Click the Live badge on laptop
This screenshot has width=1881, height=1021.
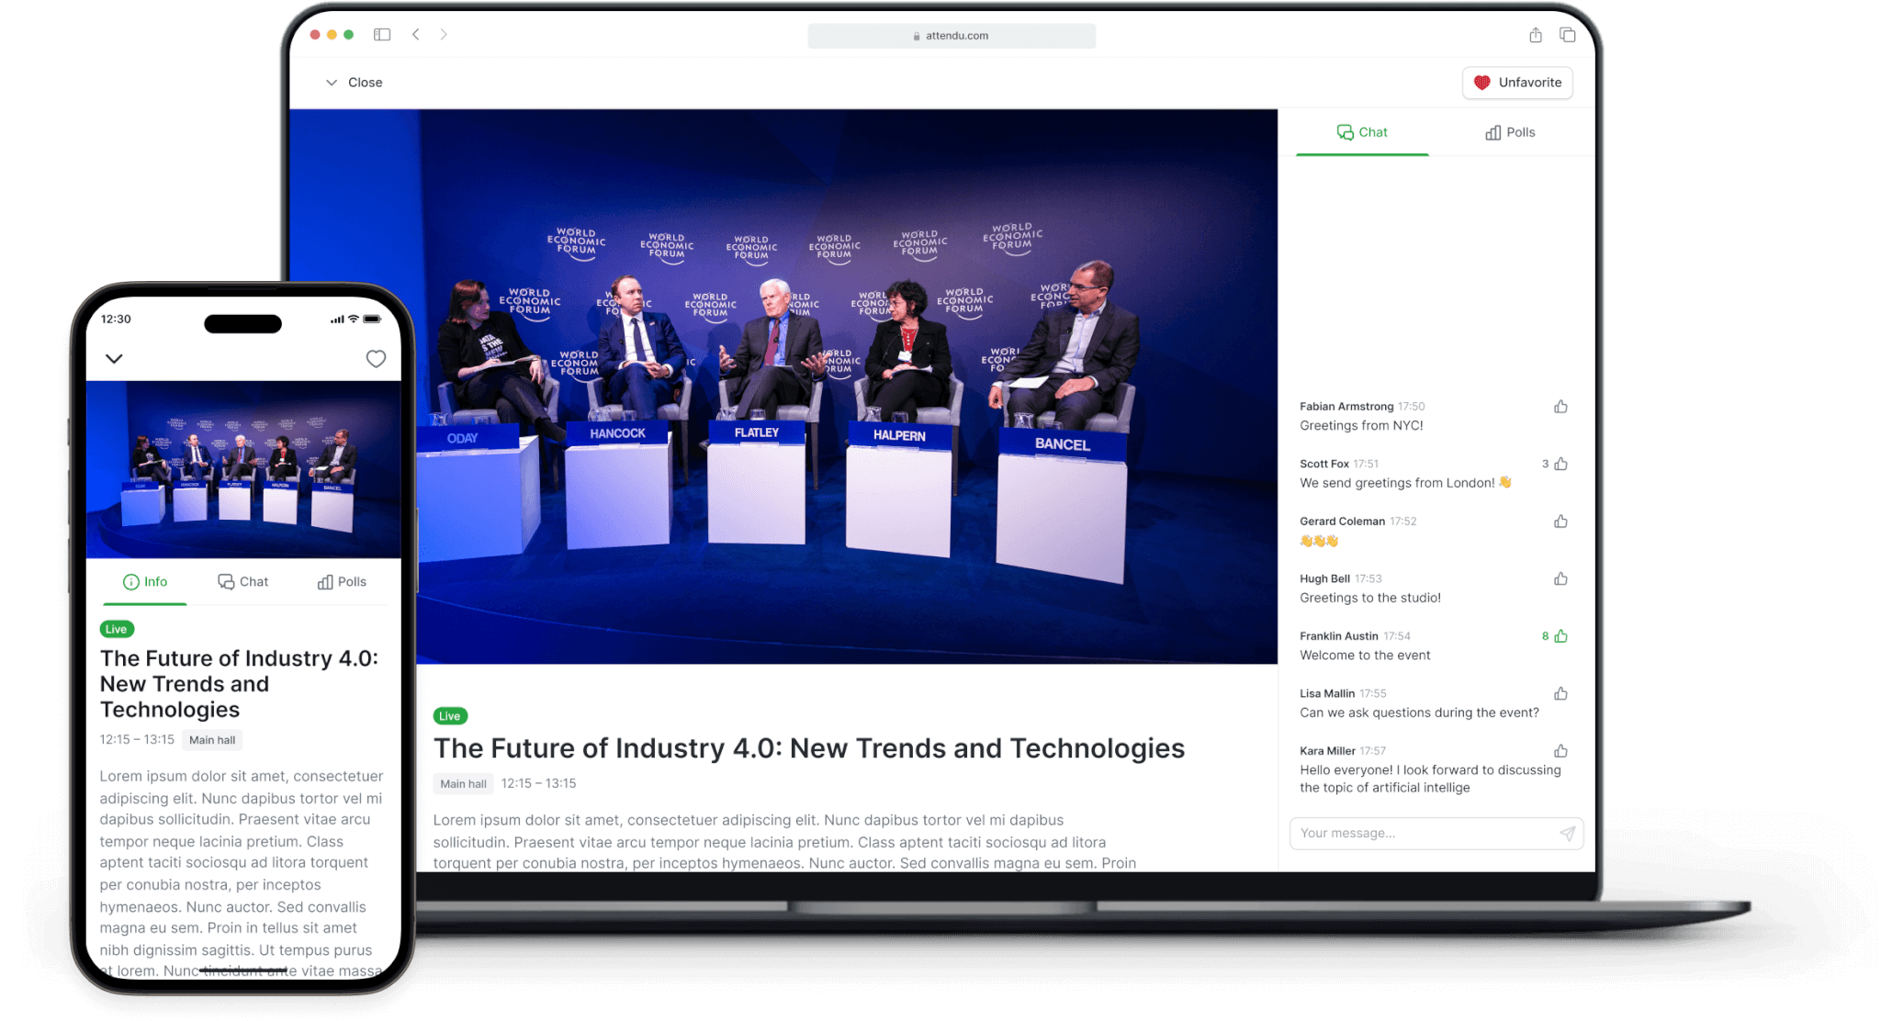(450, 716)
